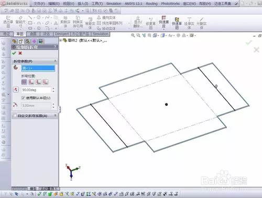Open the FeatureManager design tree tab
The height and width of the screenshot is (198, 262).
(14, 41)
